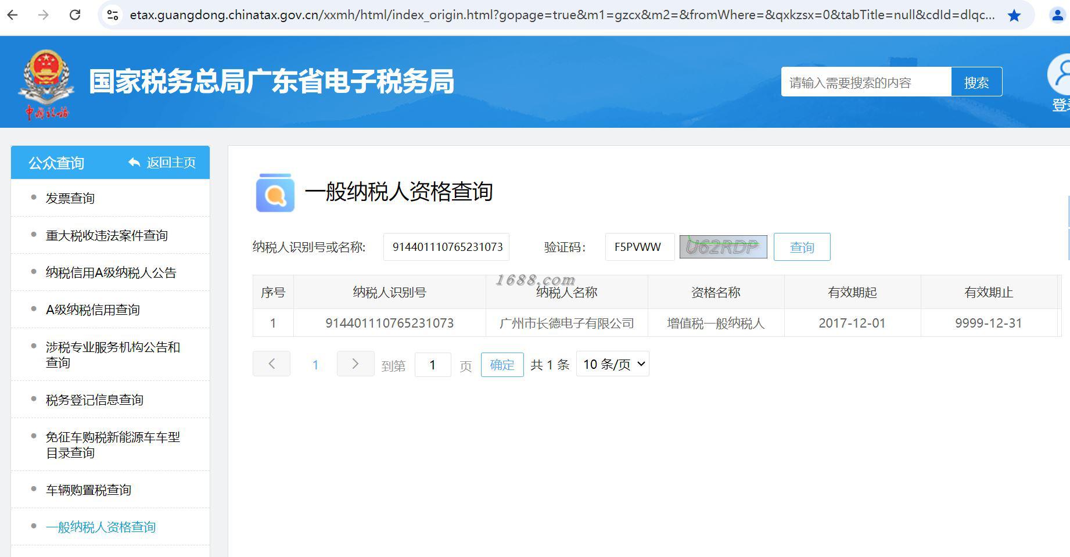Click the 增值税一般纳税人 cell
This screenshot has width=1070, height=557.
click(716, 323)
